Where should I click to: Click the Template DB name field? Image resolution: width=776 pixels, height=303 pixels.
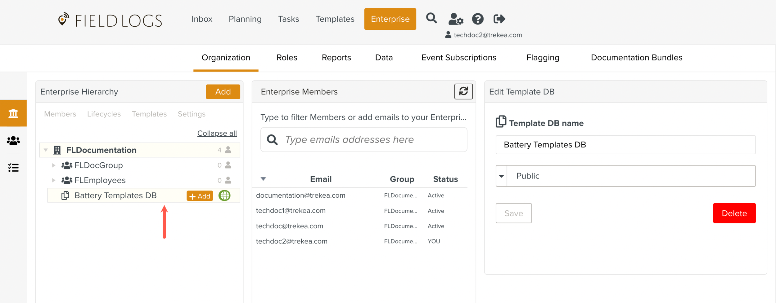[625, 145]
